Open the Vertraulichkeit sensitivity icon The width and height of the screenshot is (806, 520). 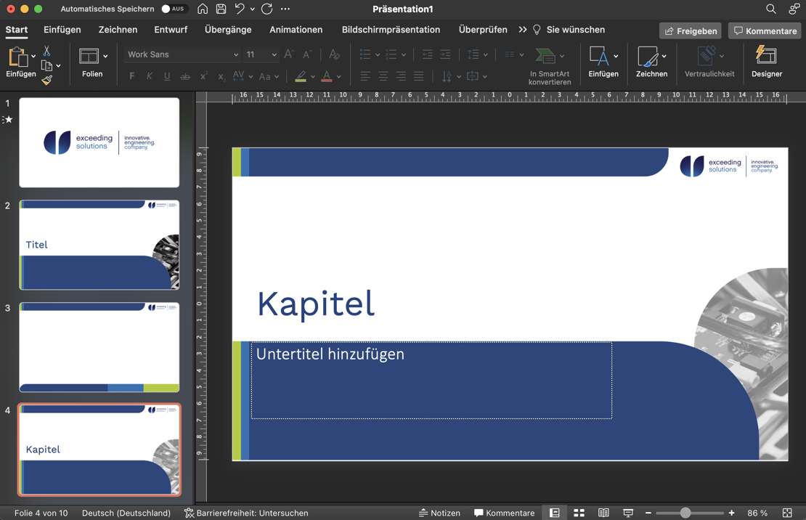pyautogui.click(x=709, y=56)
